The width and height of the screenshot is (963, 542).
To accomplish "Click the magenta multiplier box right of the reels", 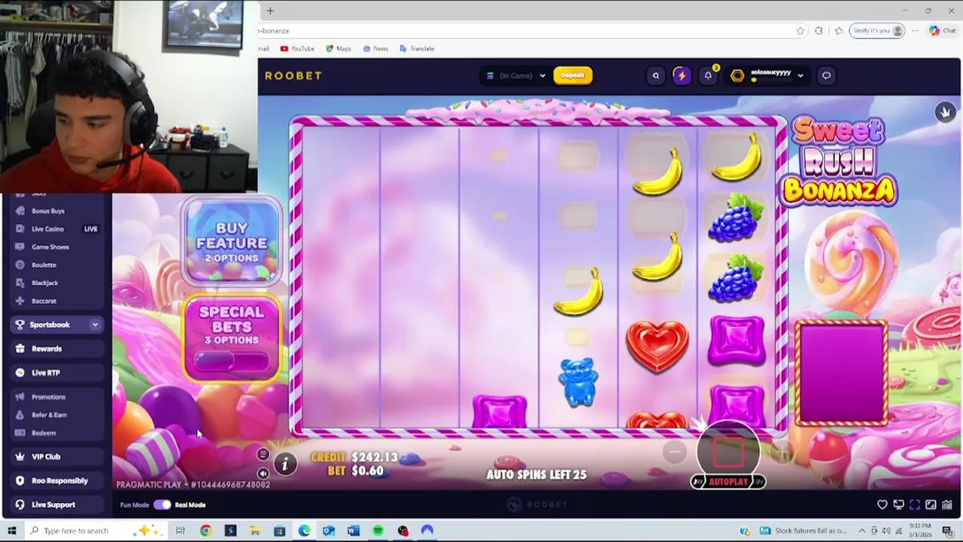I will pyautogui.click(x=841, y=373).
